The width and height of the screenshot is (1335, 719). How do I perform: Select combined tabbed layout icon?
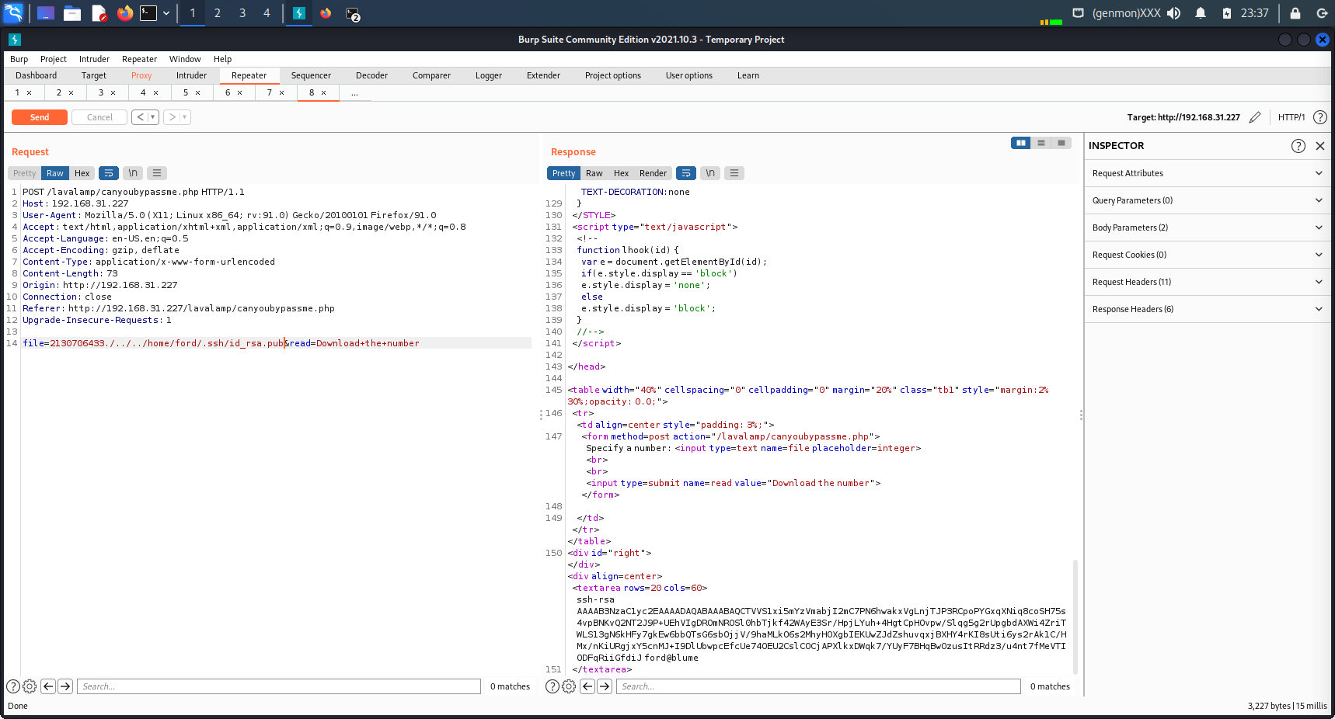pos(1061,143)
